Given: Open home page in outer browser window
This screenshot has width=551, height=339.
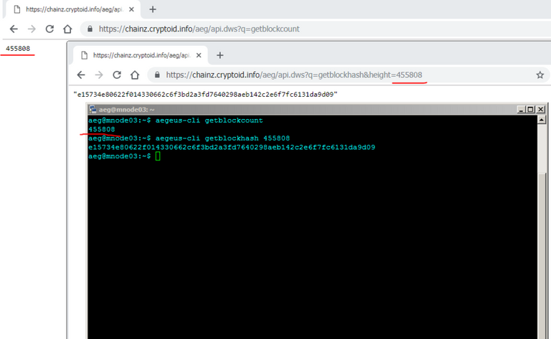Looking at the screenshot, I should 67,29.
